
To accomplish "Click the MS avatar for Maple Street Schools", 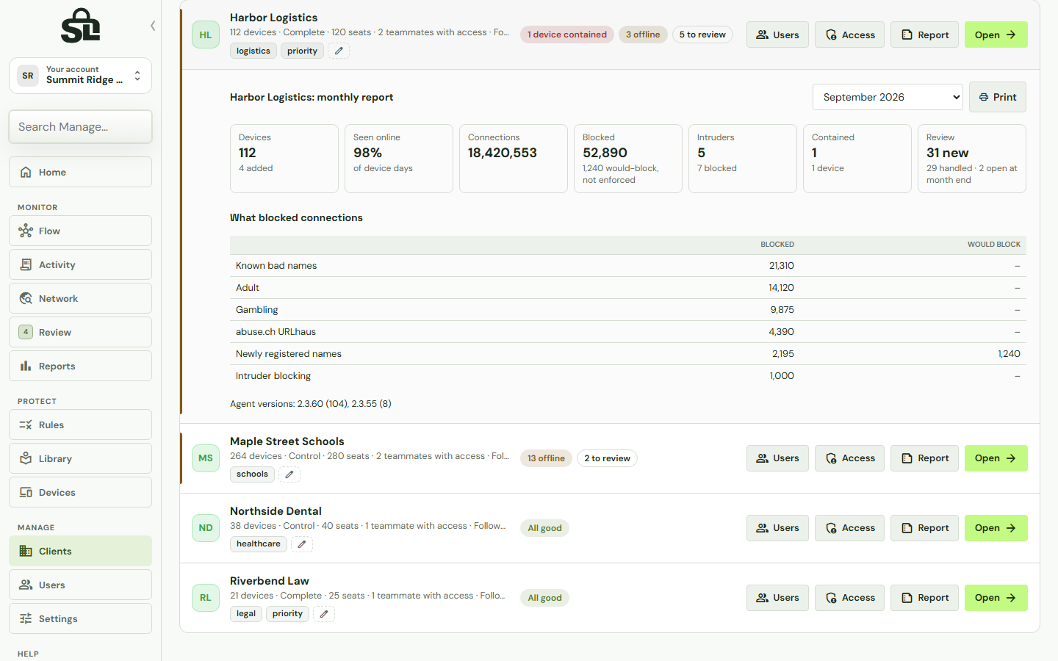I will [206, 458].
